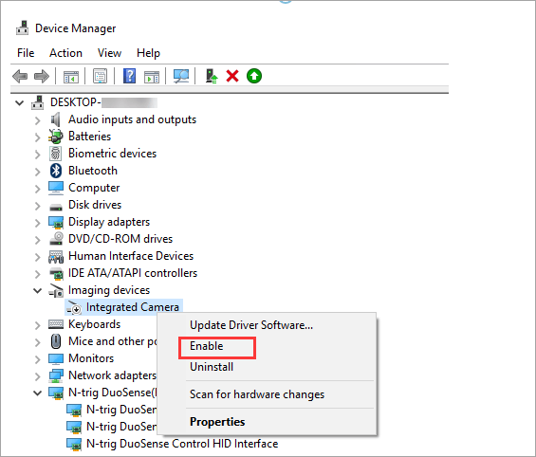Select the Integrated Camera device
Screen dimensions: 536x457
[132, 307]
